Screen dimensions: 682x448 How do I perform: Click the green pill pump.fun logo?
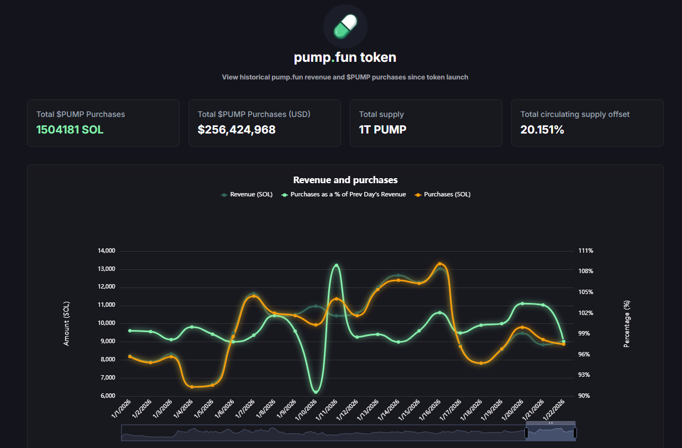point(345,26)
